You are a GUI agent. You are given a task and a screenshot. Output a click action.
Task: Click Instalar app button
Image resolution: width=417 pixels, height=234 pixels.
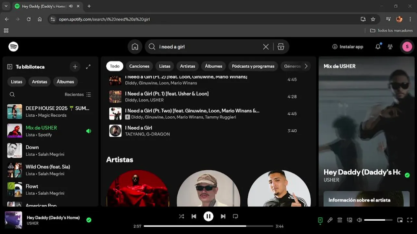click(348, 47)
